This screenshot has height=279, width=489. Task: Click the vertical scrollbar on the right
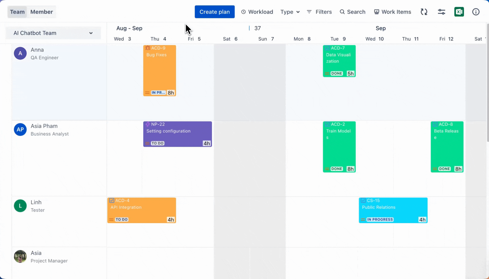[x=487, y=83]
